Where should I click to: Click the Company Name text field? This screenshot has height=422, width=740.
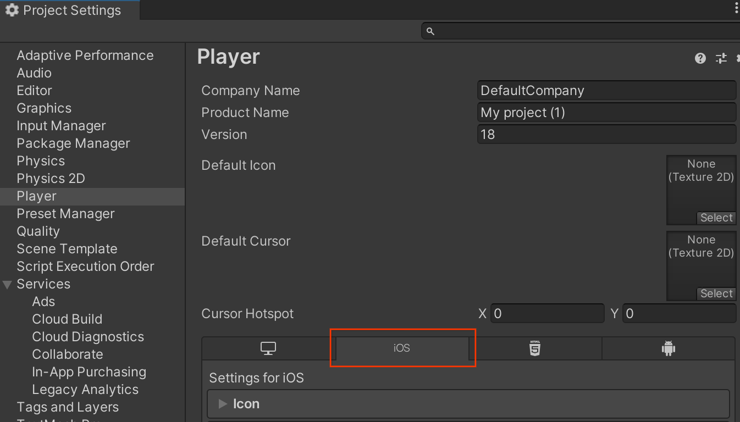click(x=606, y=91)
